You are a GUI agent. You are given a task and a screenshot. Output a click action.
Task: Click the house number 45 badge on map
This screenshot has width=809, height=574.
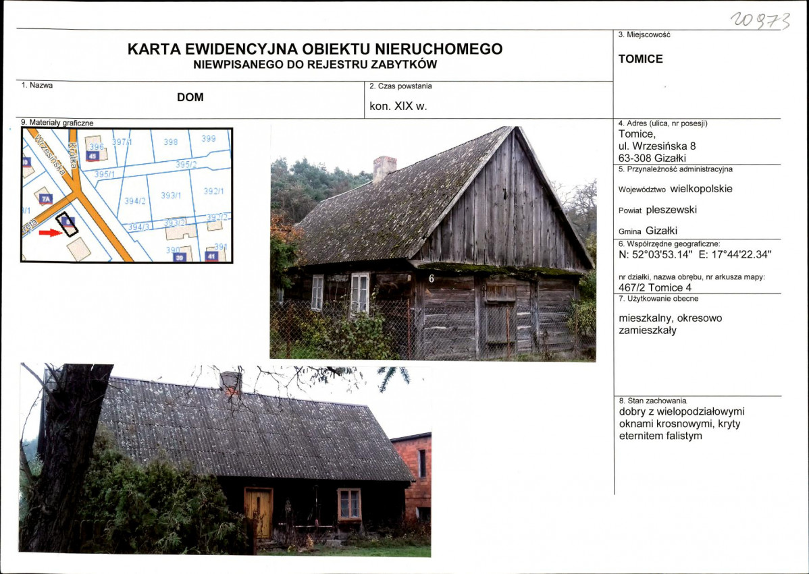point(93,156)
